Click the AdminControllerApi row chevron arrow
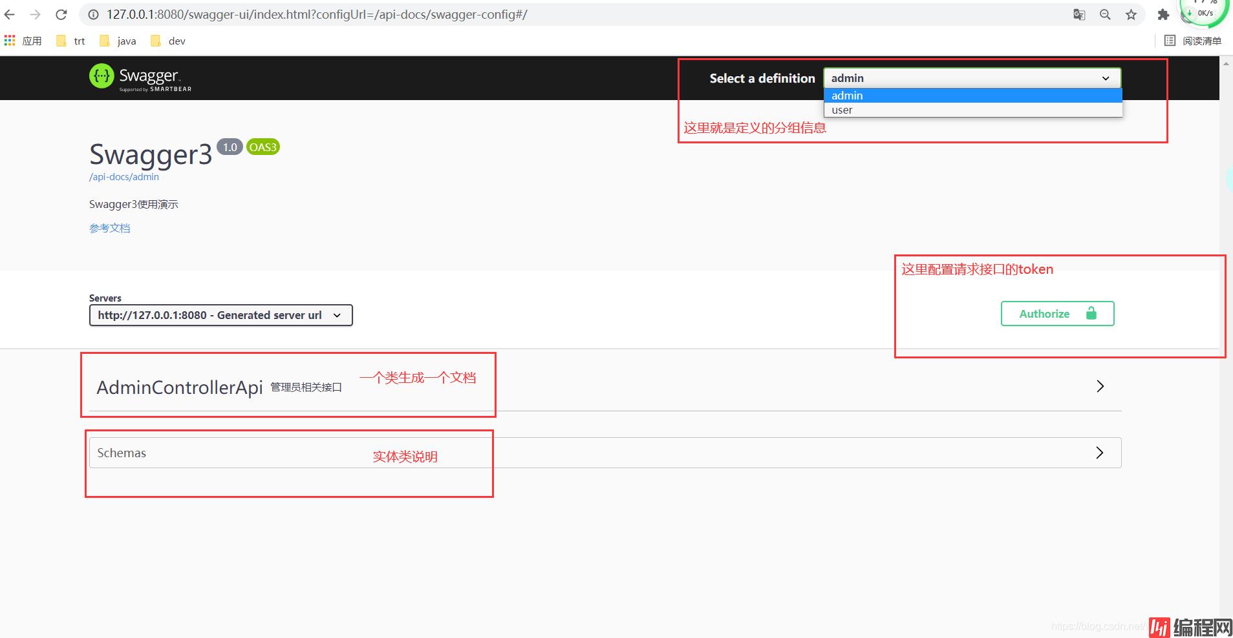Image resolution: width=1233 pixels, height=638 pixels. (x=1100, y=386)
